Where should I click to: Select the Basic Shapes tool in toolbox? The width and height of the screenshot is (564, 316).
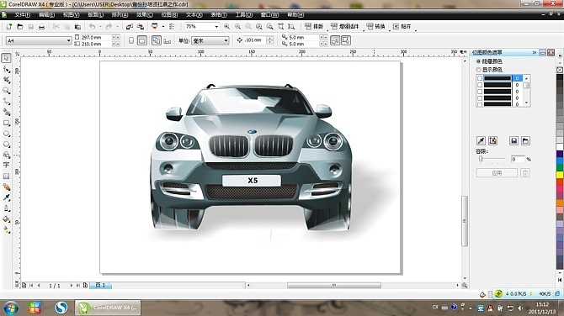coord(6,155)
